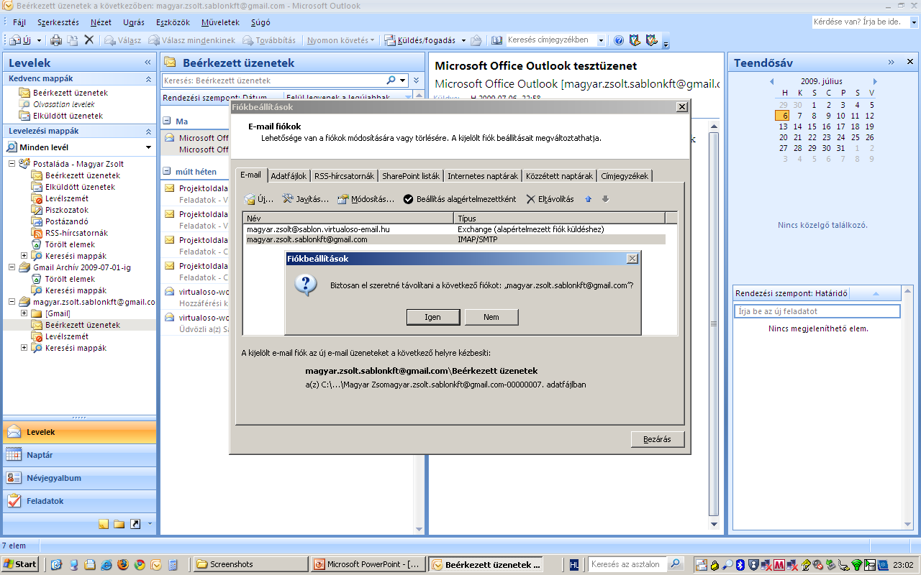Screen dimensions: 921x575
Task: Click Módosítás... change account tool
Action: pos(366,199)
